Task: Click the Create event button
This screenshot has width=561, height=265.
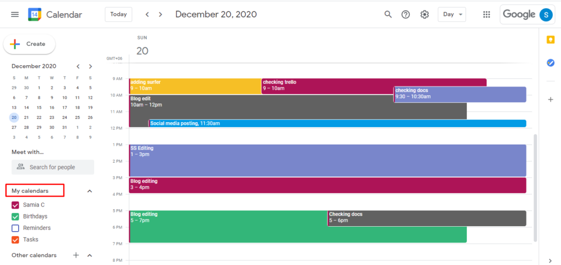Action: pos(30,44)
